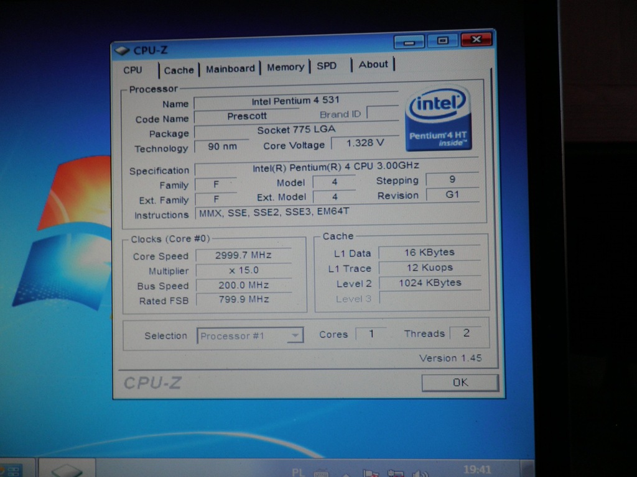Click the L1 Data value '16 KBytes'
The height and width of the screenshot is (477, 637).
[x=429, y=252]
